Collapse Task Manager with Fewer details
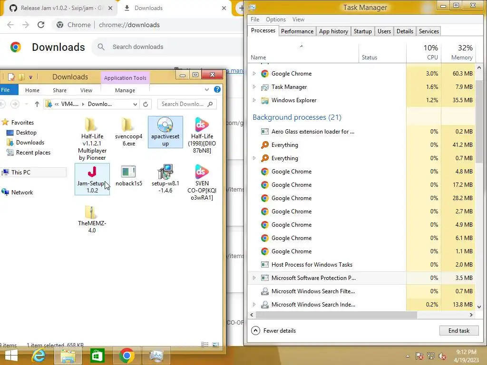The height and width of the screenshot is (365, 487). pos(273,331)
